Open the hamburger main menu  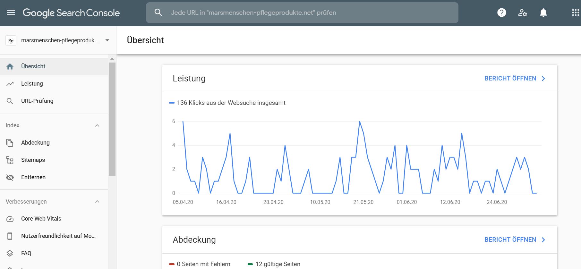click(11, 13)
